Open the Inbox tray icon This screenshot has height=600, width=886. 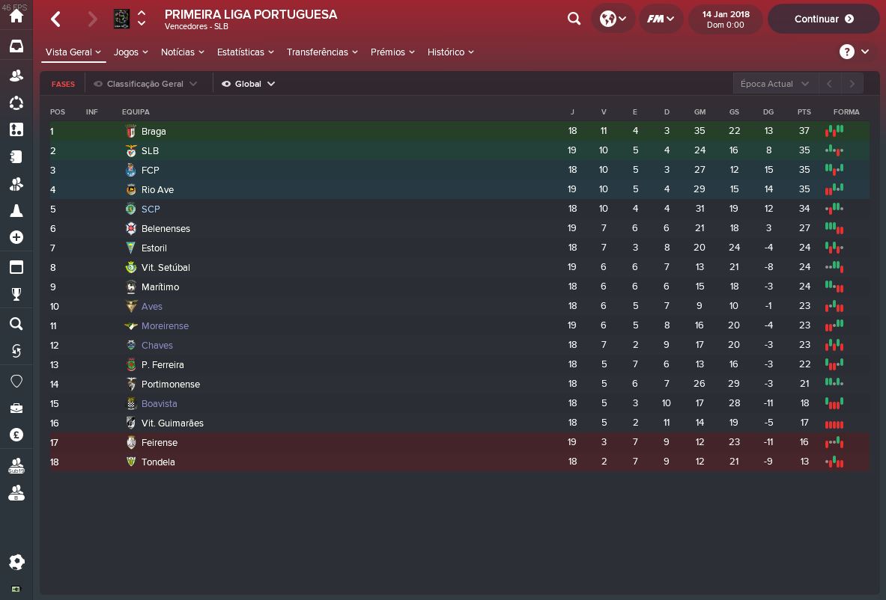(x=16, y=46)
